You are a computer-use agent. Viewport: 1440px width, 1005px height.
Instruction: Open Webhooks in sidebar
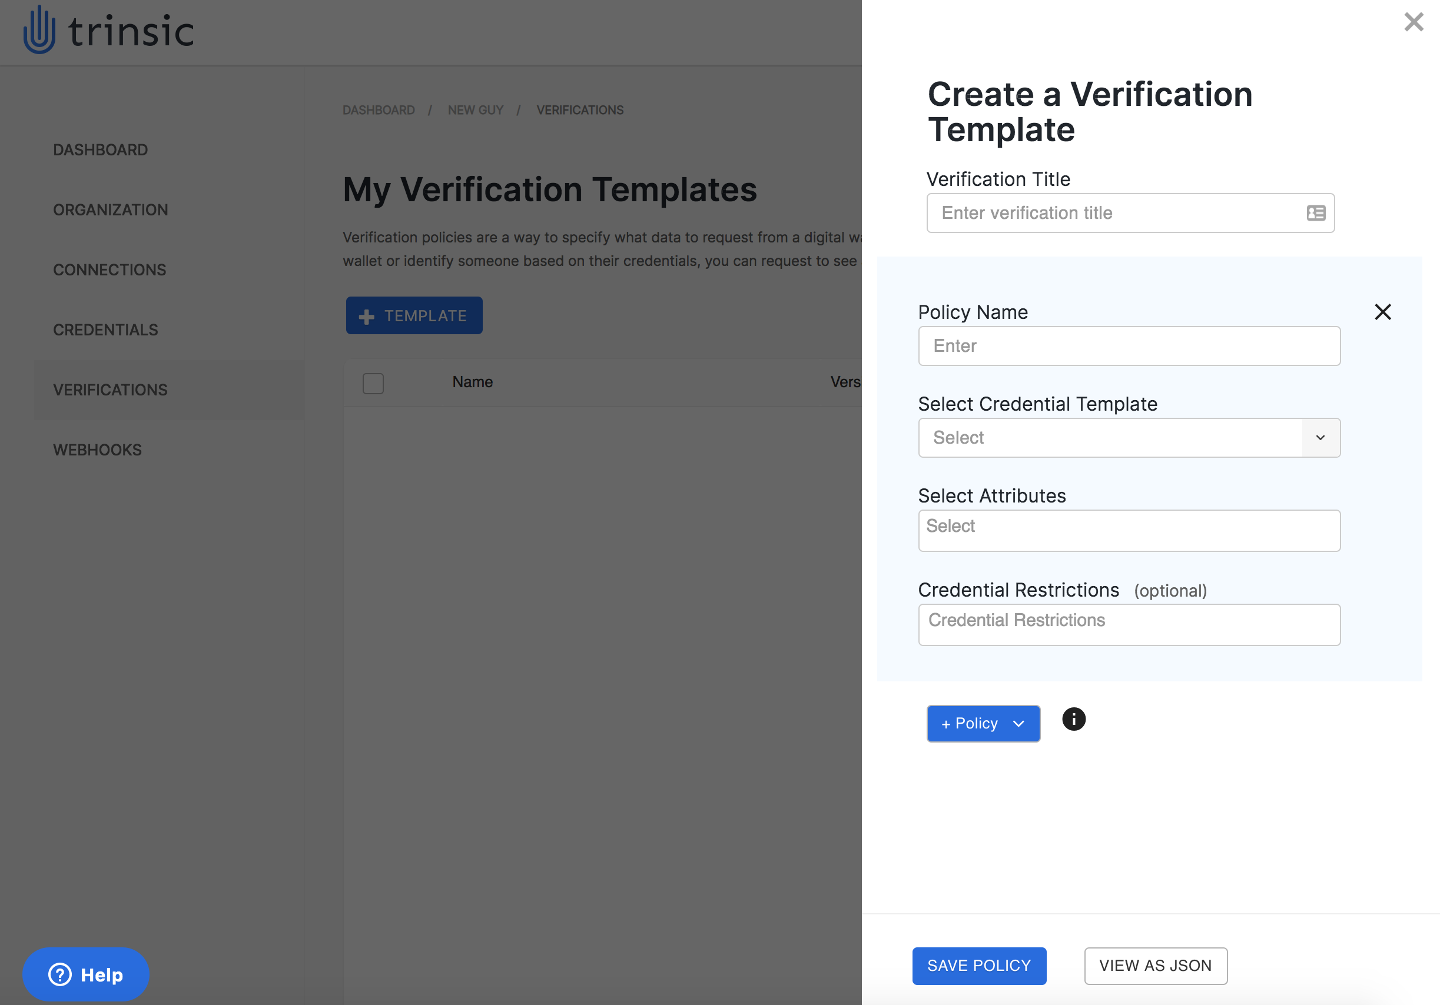pos(97,450)
